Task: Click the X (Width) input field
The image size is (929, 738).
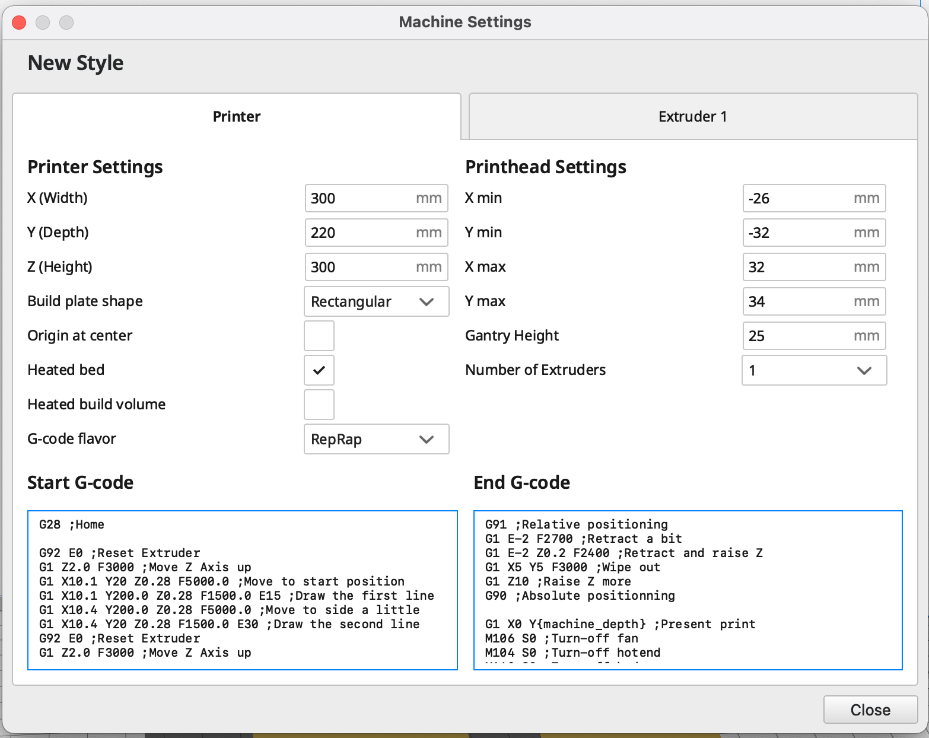Action: point(377,198)
